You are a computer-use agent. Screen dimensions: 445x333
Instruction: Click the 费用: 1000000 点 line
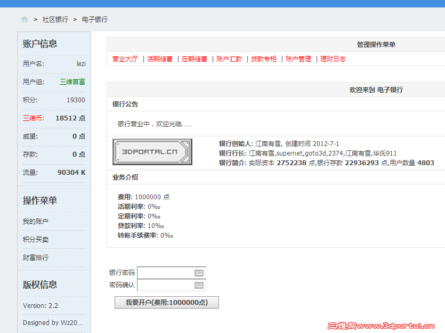point(143,197)
